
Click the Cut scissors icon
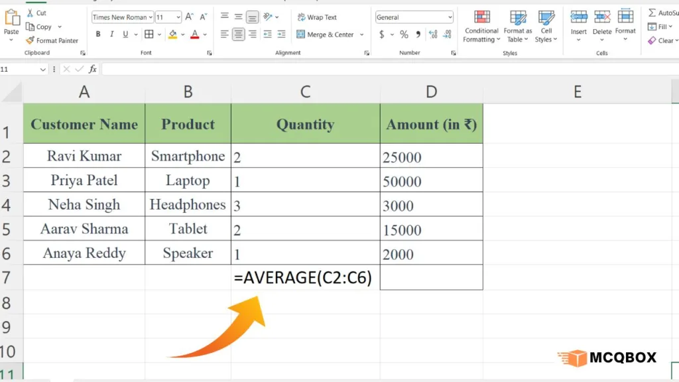click(x=30, y=13)
